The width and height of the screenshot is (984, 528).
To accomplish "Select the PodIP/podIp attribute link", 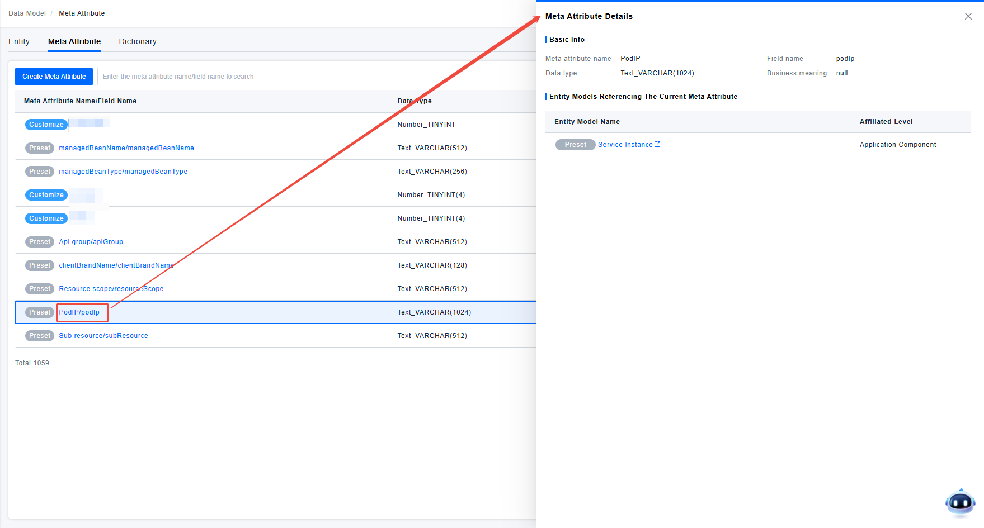I will coord(79,312).
